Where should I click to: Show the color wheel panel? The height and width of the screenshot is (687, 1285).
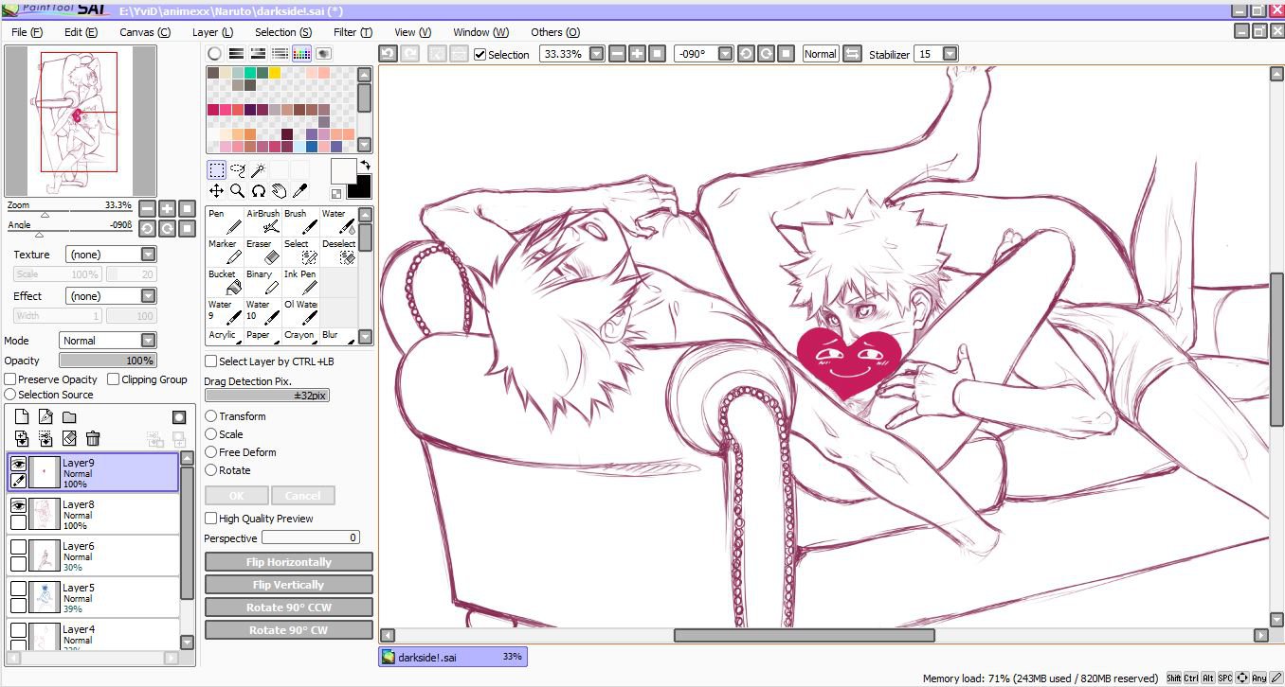215,54
